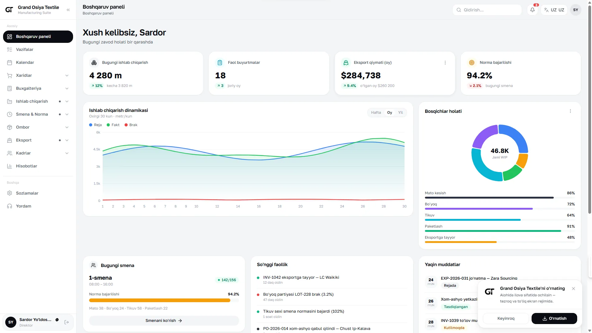Expand the Ombor submenu chevron

tap(67, 127)
